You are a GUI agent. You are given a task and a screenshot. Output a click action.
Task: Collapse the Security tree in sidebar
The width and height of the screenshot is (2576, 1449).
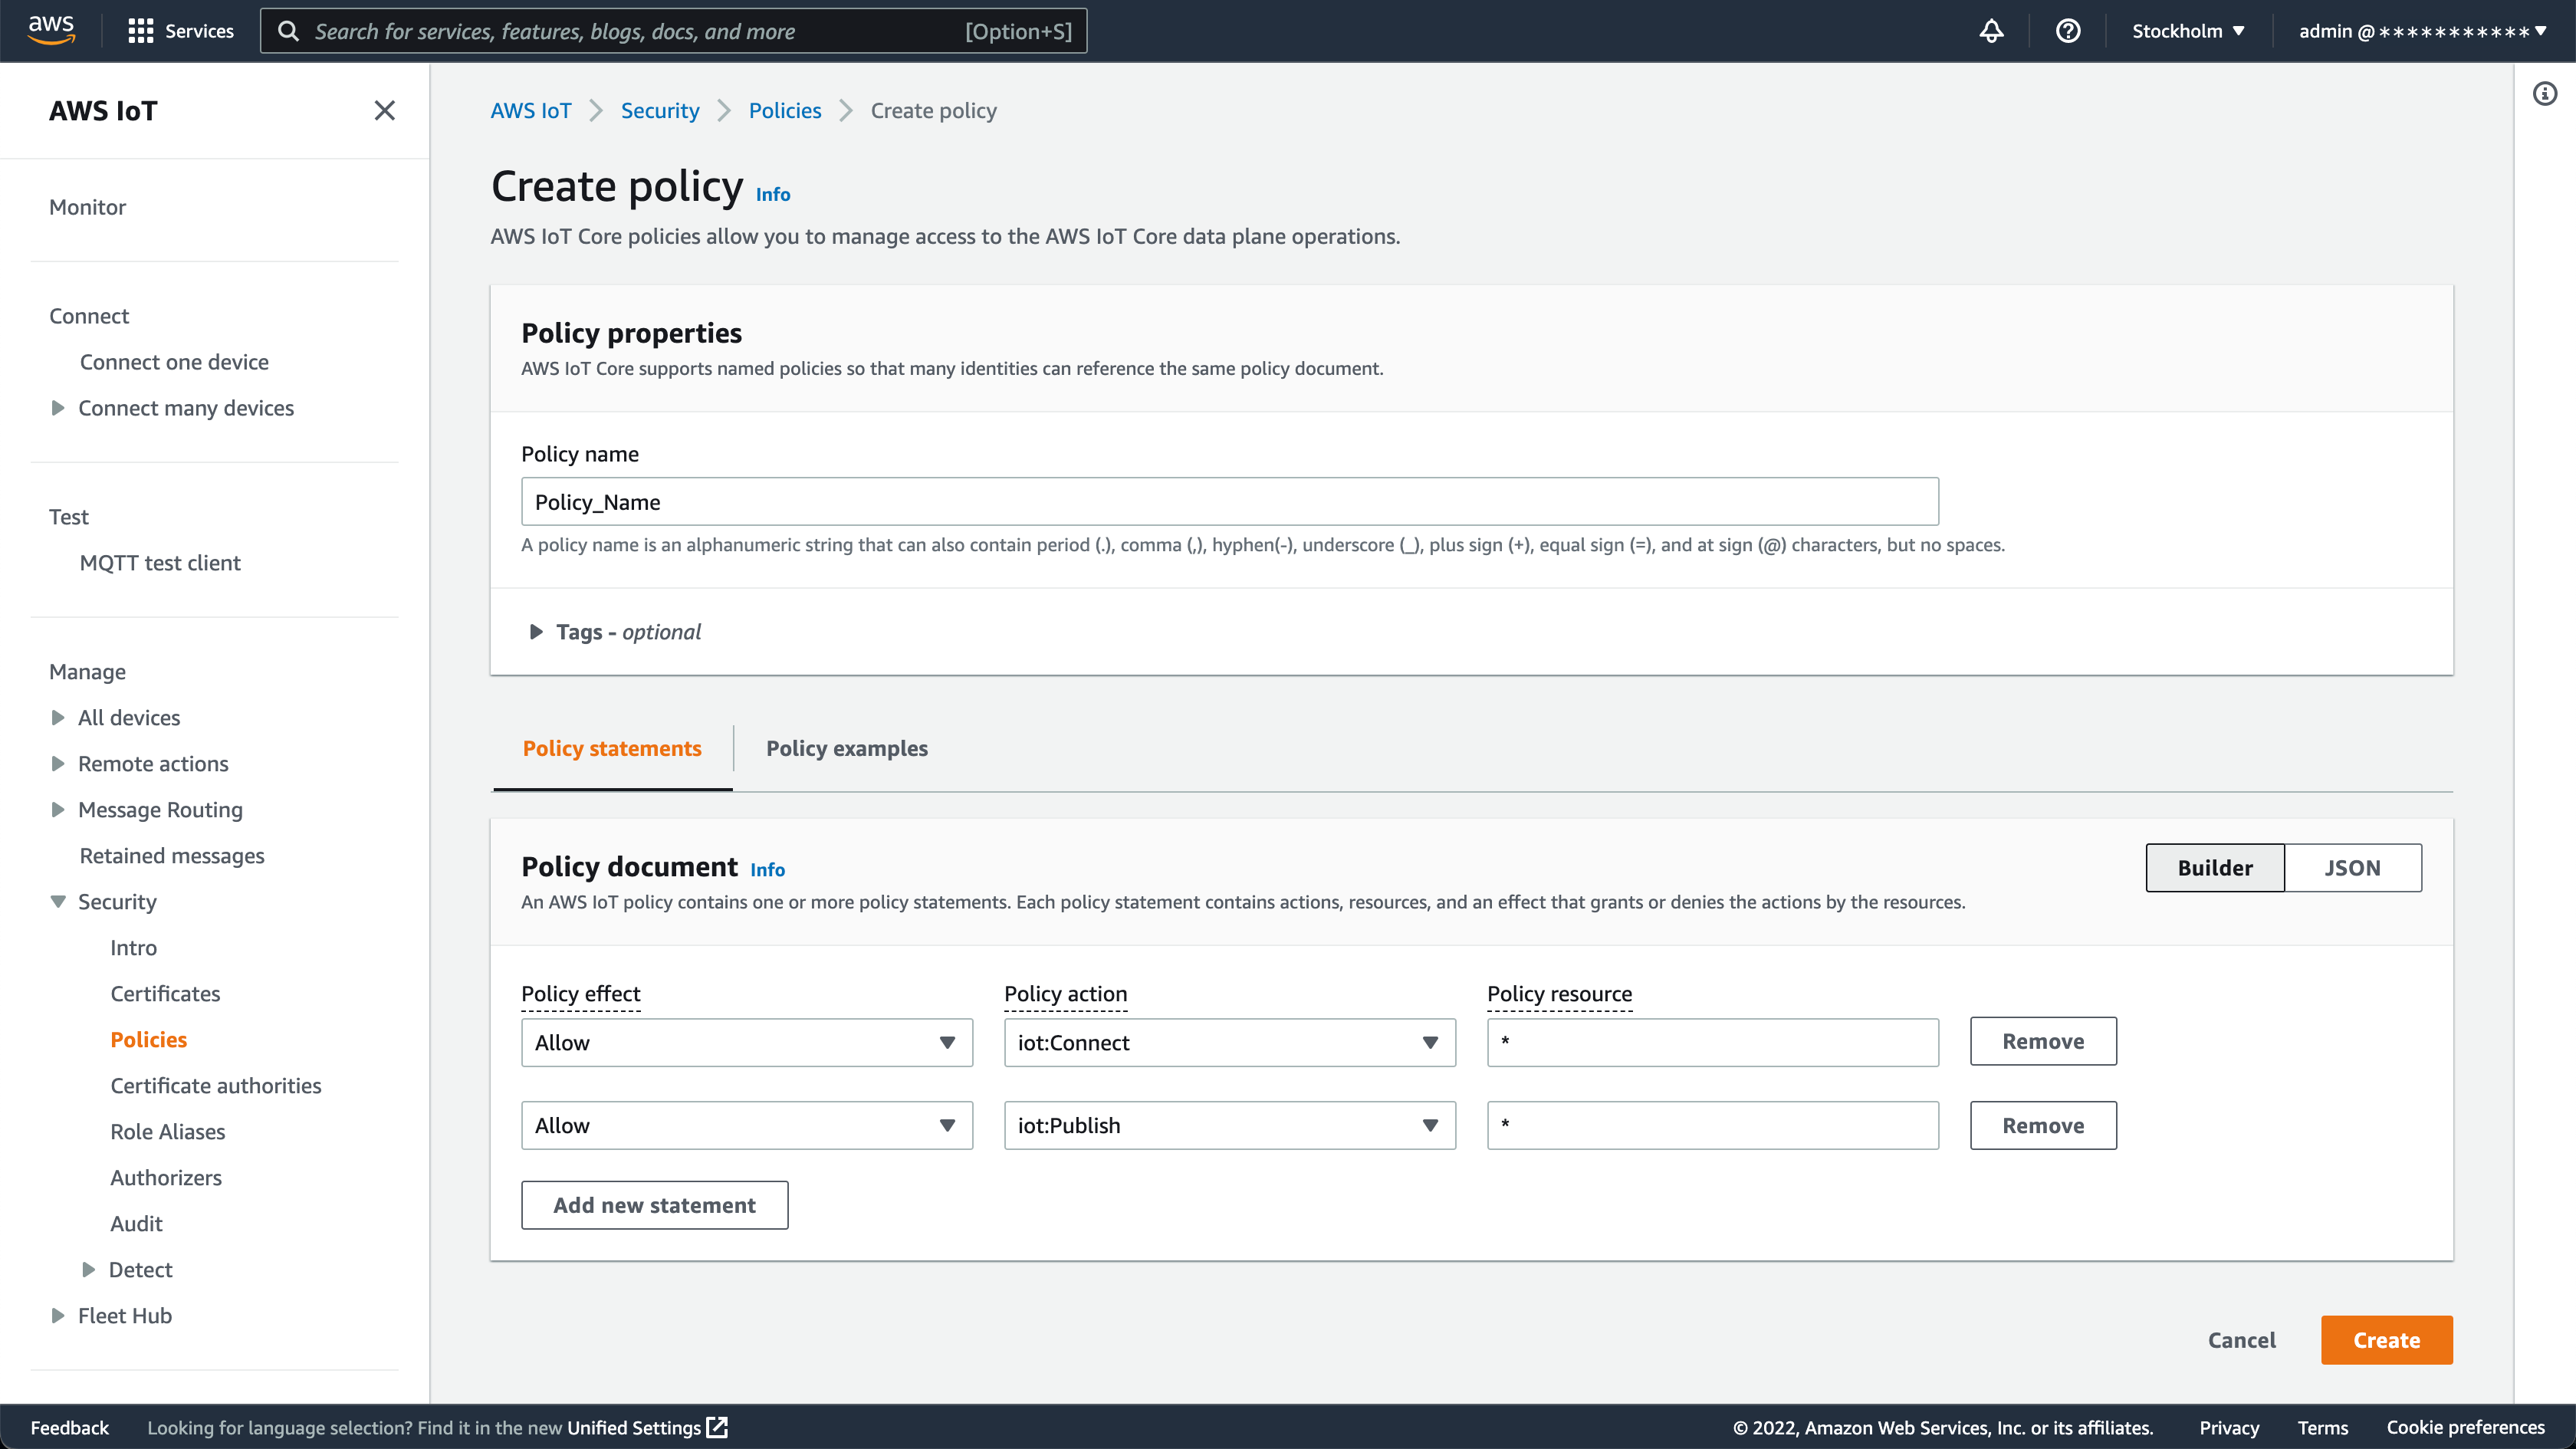(58, 902)
